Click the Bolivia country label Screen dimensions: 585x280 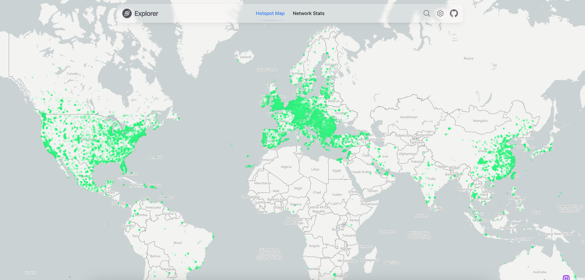pyautogui.click(x=155, y=256)
